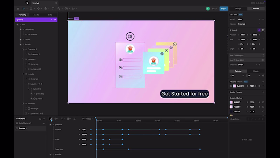The width and height of the screenshot is (280, 158).
Task: Open the Hero artboard dropdown arrow
Action: (51, 20)
